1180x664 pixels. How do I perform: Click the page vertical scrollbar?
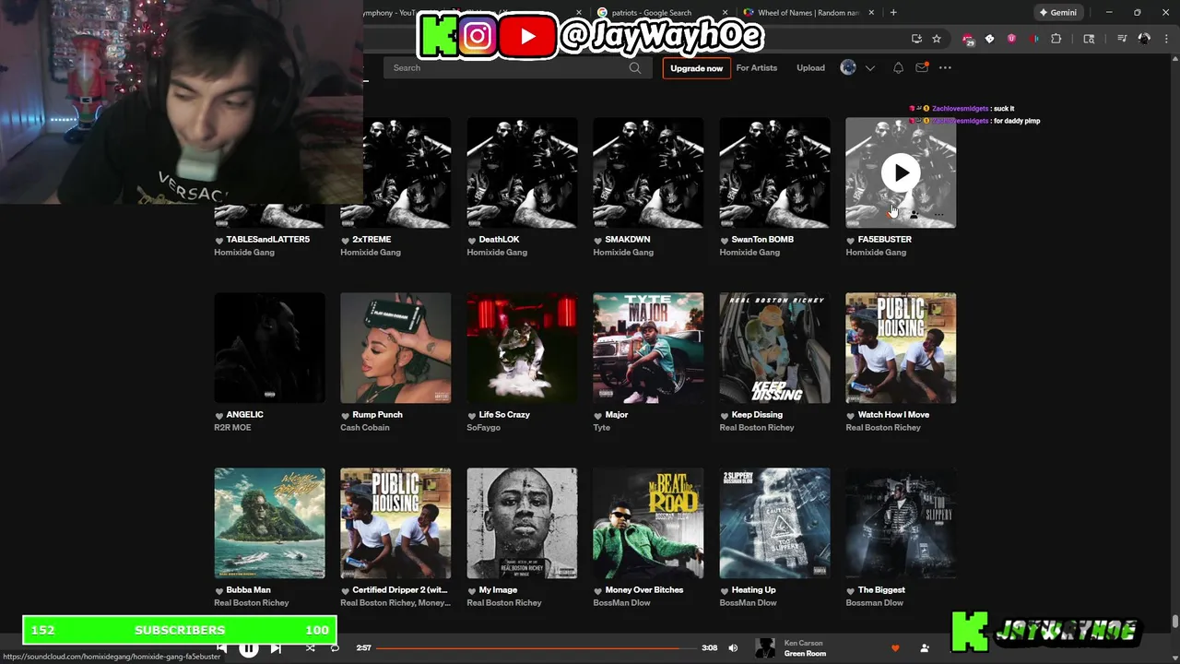pyautogui.click(x=1174, y=622)
